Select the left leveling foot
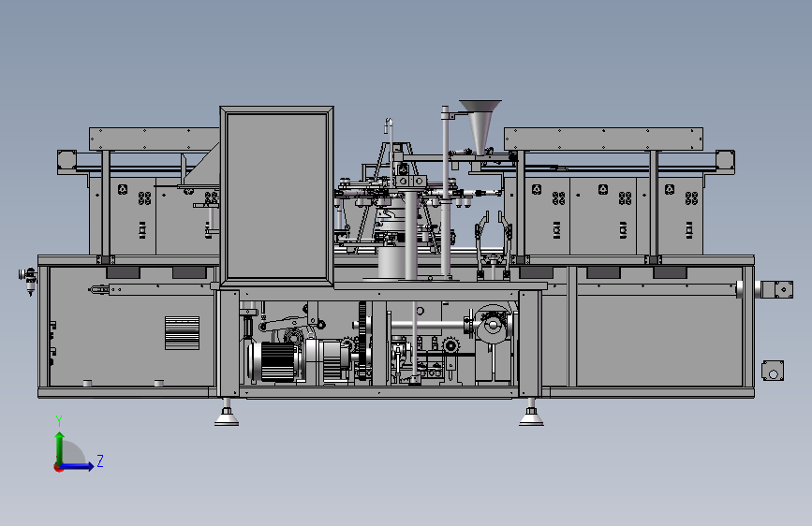This screenshot has height=526, width=812. point(227,413)
